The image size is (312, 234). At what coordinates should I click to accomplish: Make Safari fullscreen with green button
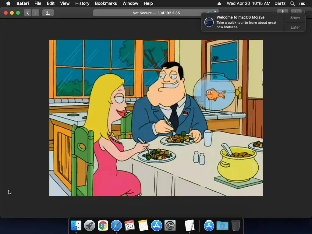click(18, 13)
